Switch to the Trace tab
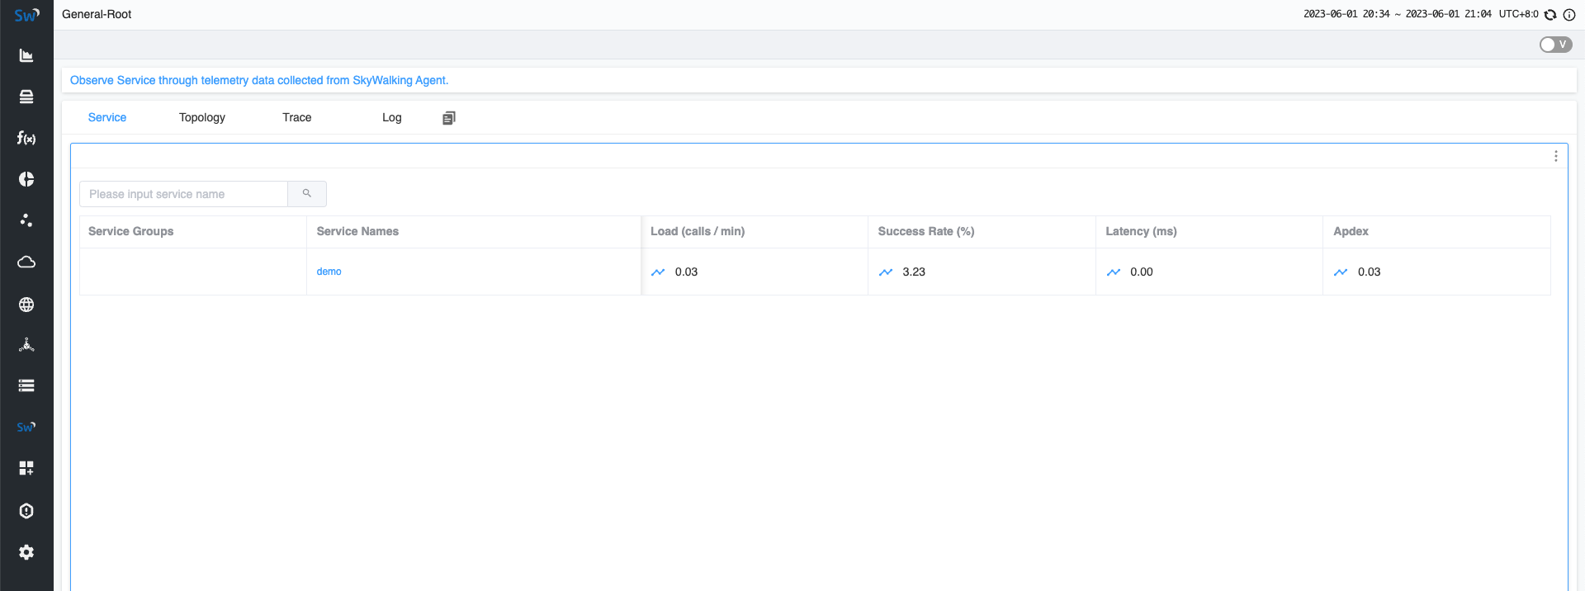 point(296,117)
